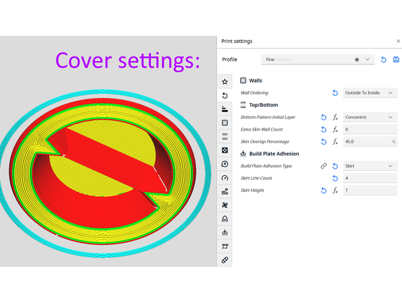Click the save profile floppy disk icon

[x=396, y=60]
